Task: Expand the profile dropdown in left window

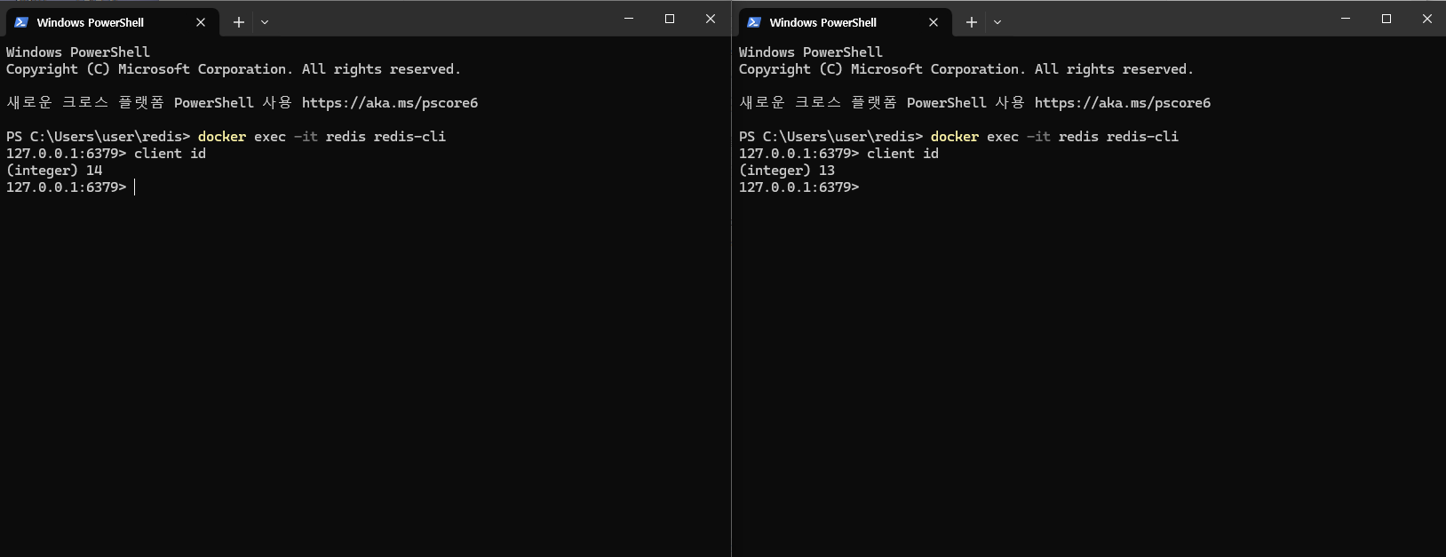Action: point(265,22)
